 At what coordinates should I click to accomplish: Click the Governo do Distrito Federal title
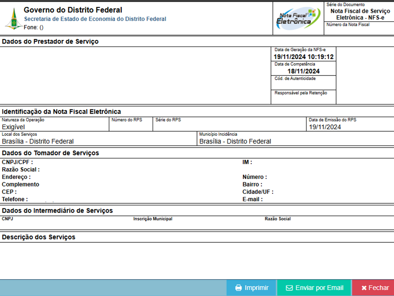pos(73,10)
